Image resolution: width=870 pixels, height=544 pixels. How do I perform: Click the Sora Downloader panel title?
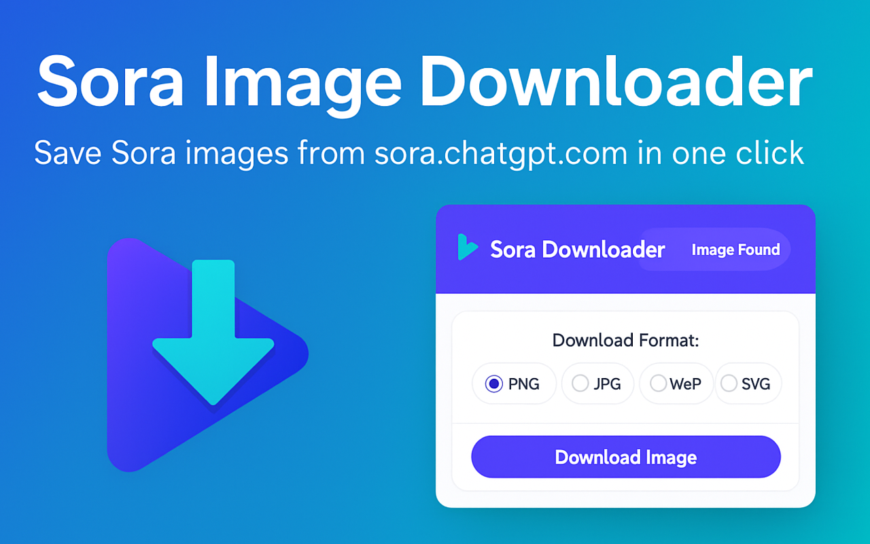(577, 250)
